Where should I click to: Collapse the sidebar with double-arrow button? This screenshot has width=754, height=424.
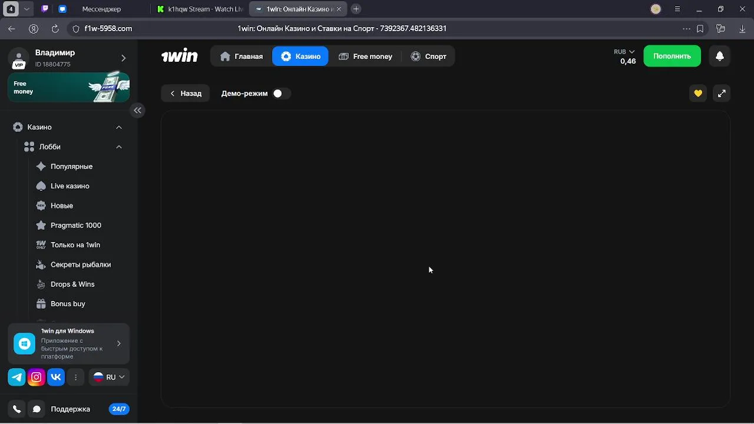click(137, 110)
